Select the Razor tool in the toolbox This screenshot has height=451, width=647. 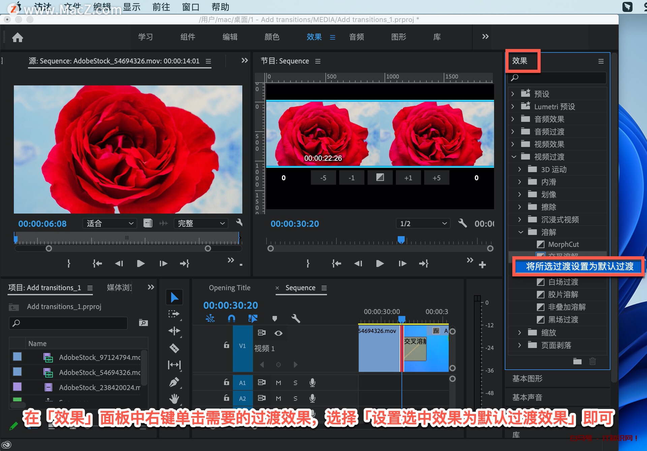coord(174,348)
